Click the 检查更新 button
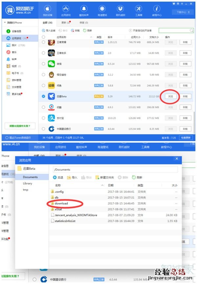The height and width of the screenshot is (284, 197). 186,138
